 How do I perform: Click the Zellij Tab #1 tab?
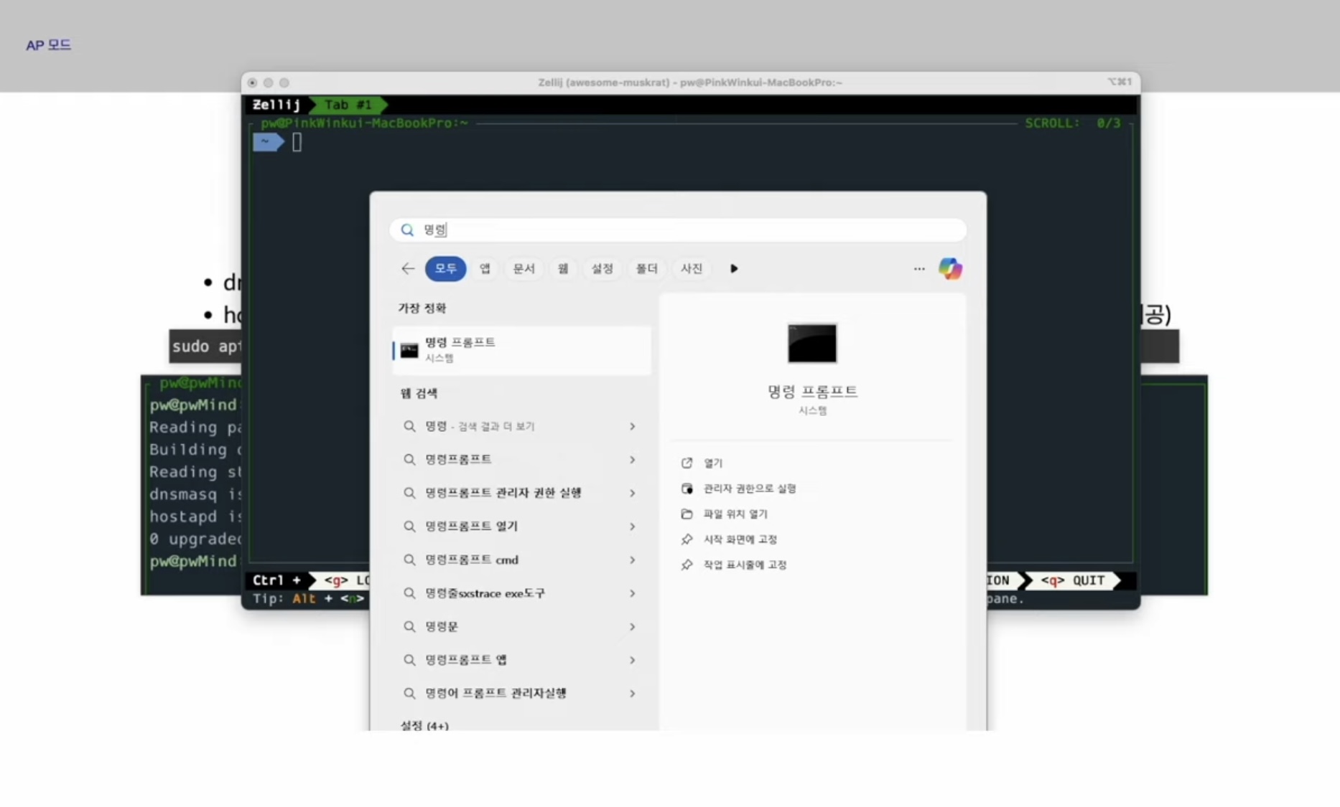[348, 105]
